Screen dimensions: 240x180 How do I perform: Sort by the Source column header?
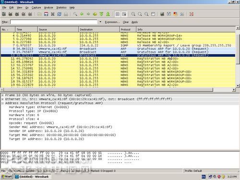[x=58, y=29]
